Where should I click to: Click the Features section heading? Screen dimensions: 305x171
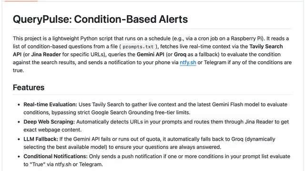[29, 87]
